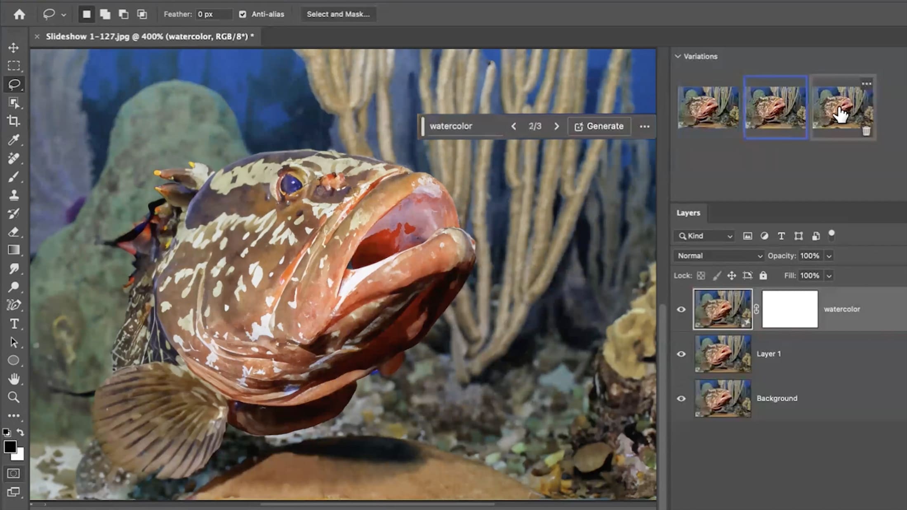Select the Hand tool
The image size is (907, 510).
click(x=14, y=379)
